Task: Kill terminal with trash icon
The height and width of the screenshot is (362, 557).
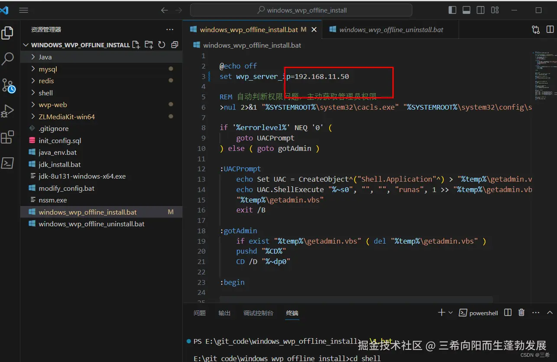Action: point(521,313)
